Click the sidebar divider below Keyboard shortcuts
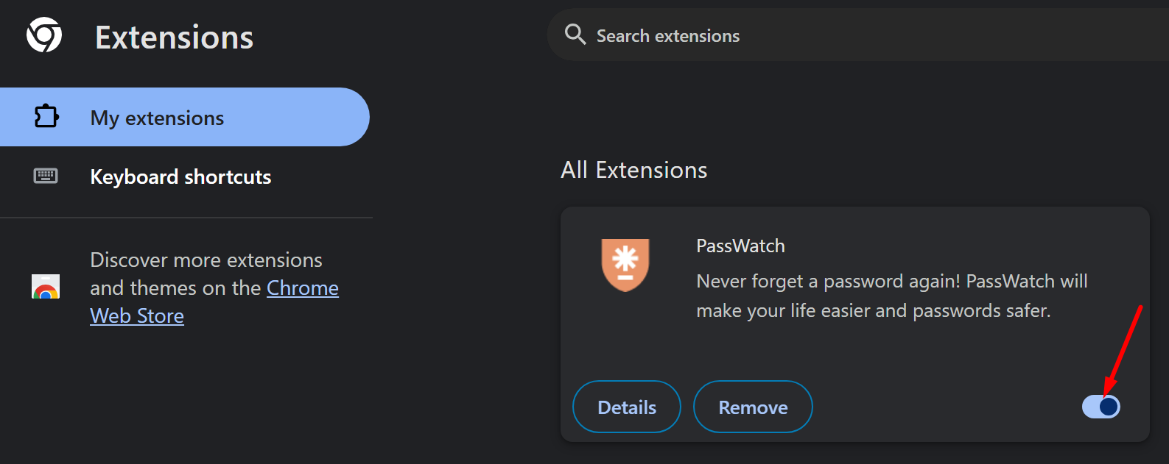1169x464 pixels. click(x=186, y=218)
